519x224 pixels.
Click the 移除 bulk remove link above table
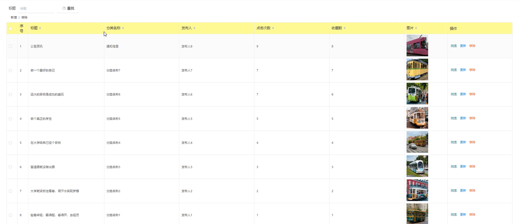coord(25,17)
